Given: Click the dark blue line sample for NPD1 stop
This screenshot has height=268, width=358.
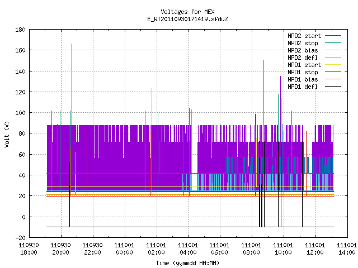Looking at the screenshot, I should click(x=333, y=72).
